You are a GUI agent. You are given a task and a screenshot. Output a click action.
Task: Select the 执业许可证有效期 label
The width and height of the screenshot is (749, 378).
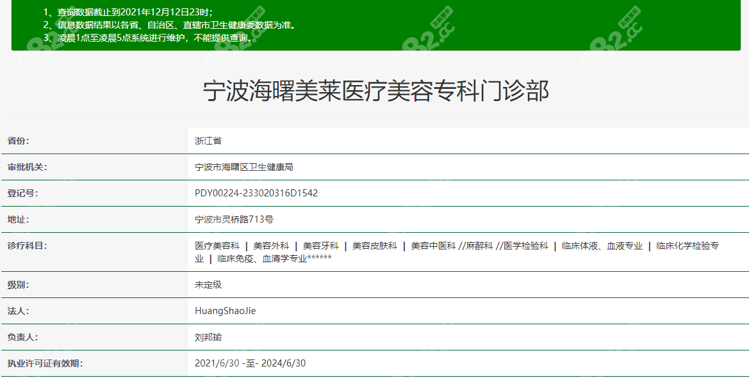coord(45,364)
